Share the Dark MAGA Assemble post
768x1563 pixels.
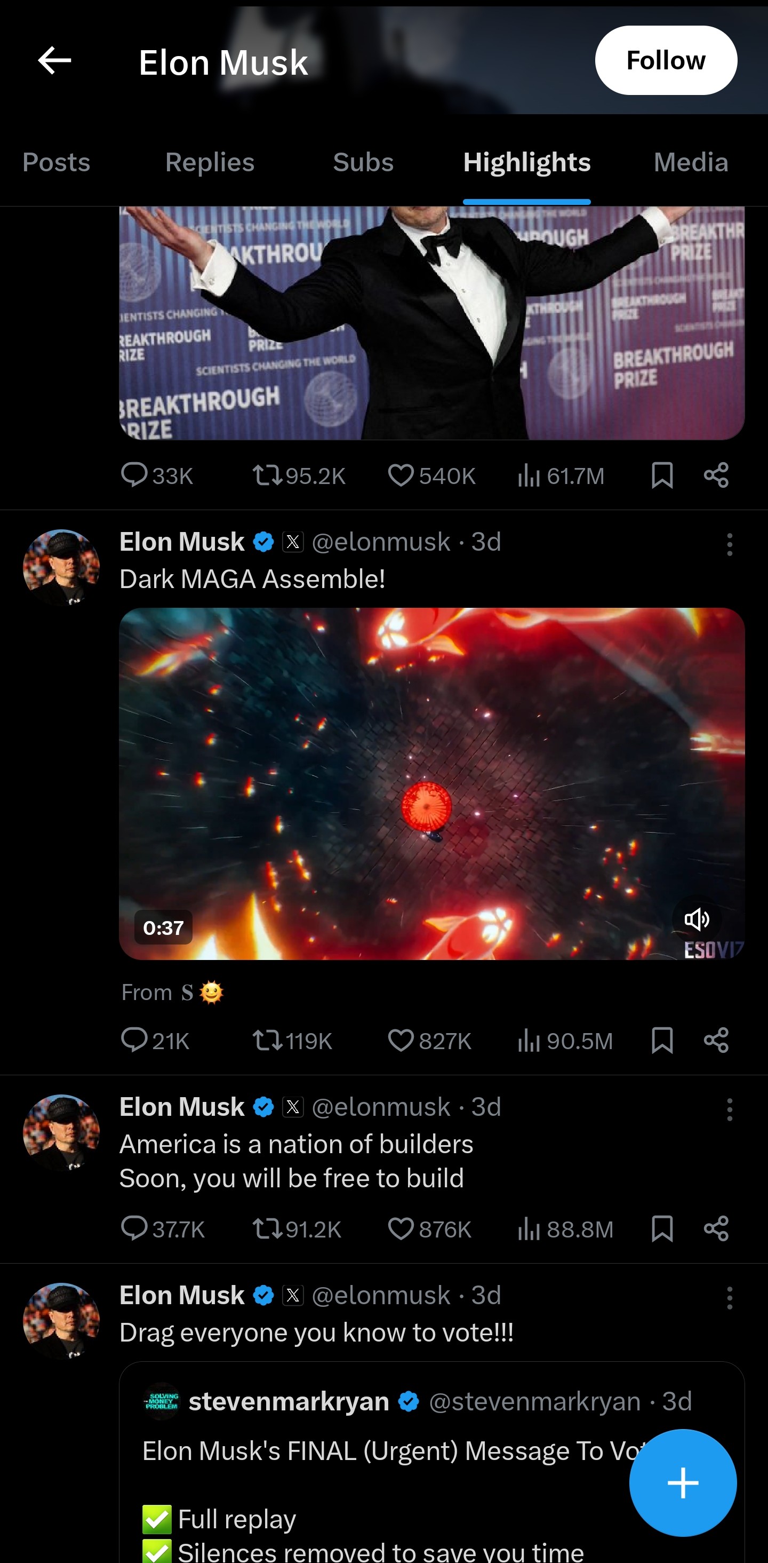(716, 1040)
